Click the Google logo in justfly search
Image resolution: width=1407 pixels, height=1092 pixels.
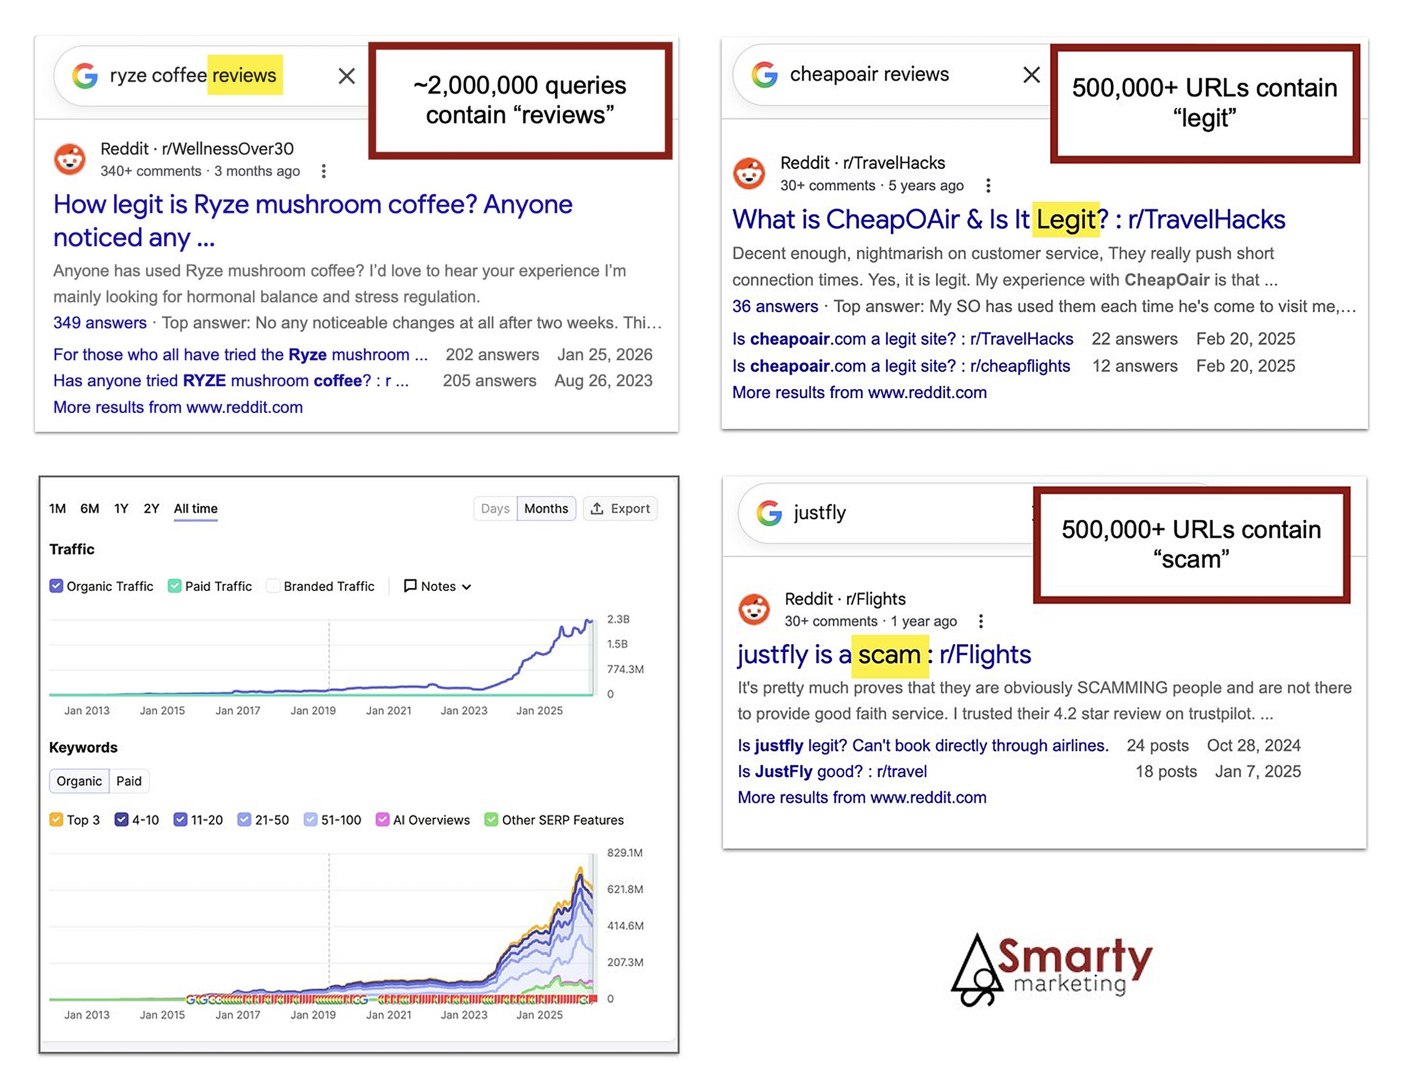click(769, 512)
